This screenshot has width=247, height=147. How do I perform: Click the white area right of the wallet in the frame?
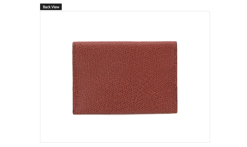[x=194, y=78]
